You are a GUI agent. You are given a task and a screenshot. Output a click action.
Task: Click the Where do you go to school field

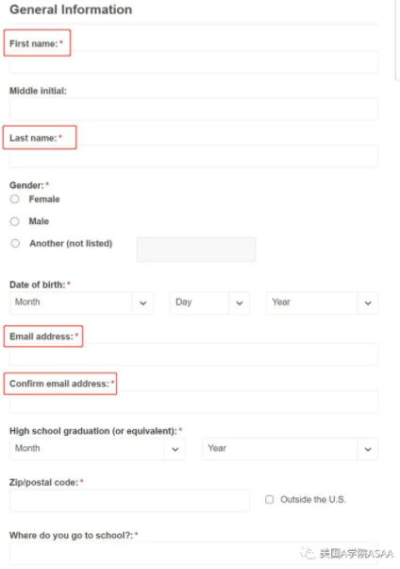point(193,553)
